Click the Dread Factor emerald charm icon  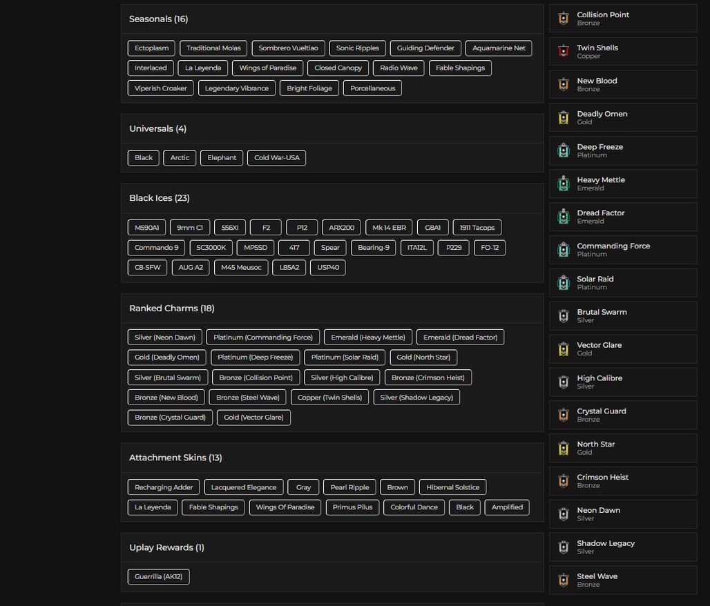coord(564,217)
